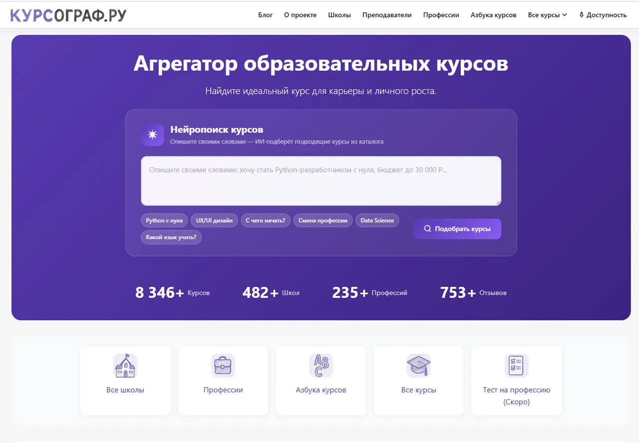Focus the neuro-search description text area
Viewport: 639px width, 443px height.
[321, 181]
